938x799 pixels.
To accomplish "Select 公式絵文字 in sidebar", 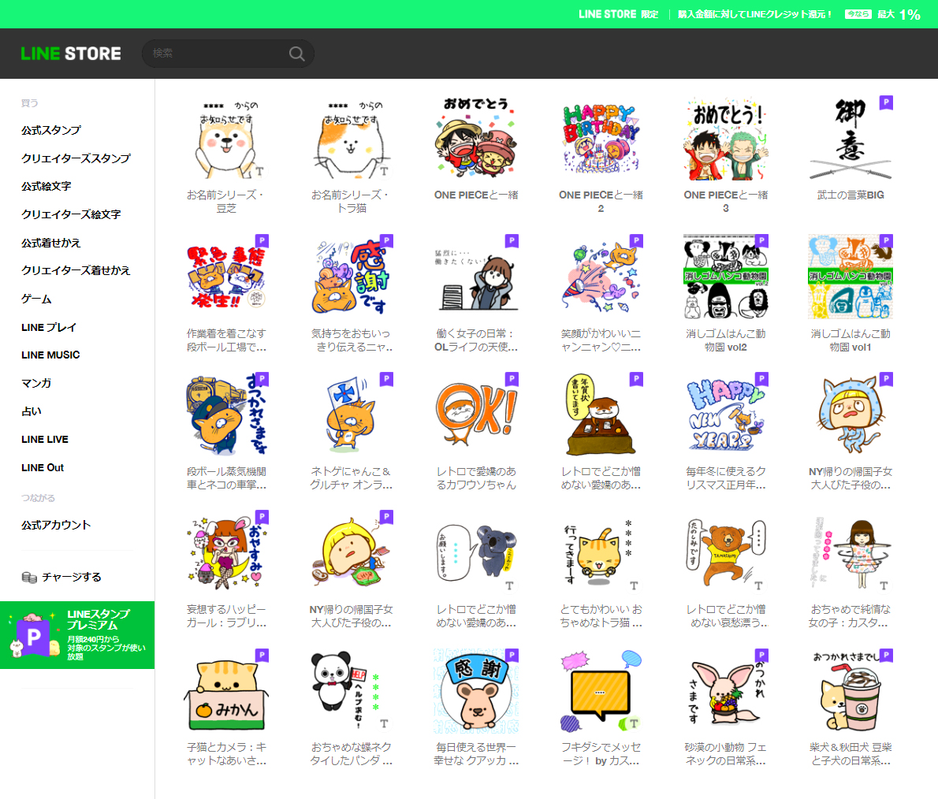I will 46,187.
